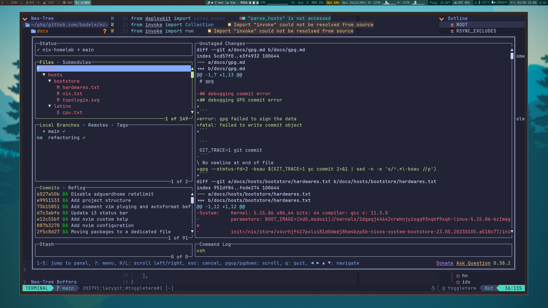Open the Reflog tab in Commits panel
Image resolution: width=548 pixels, height=308 pixels.
[76, 188]
